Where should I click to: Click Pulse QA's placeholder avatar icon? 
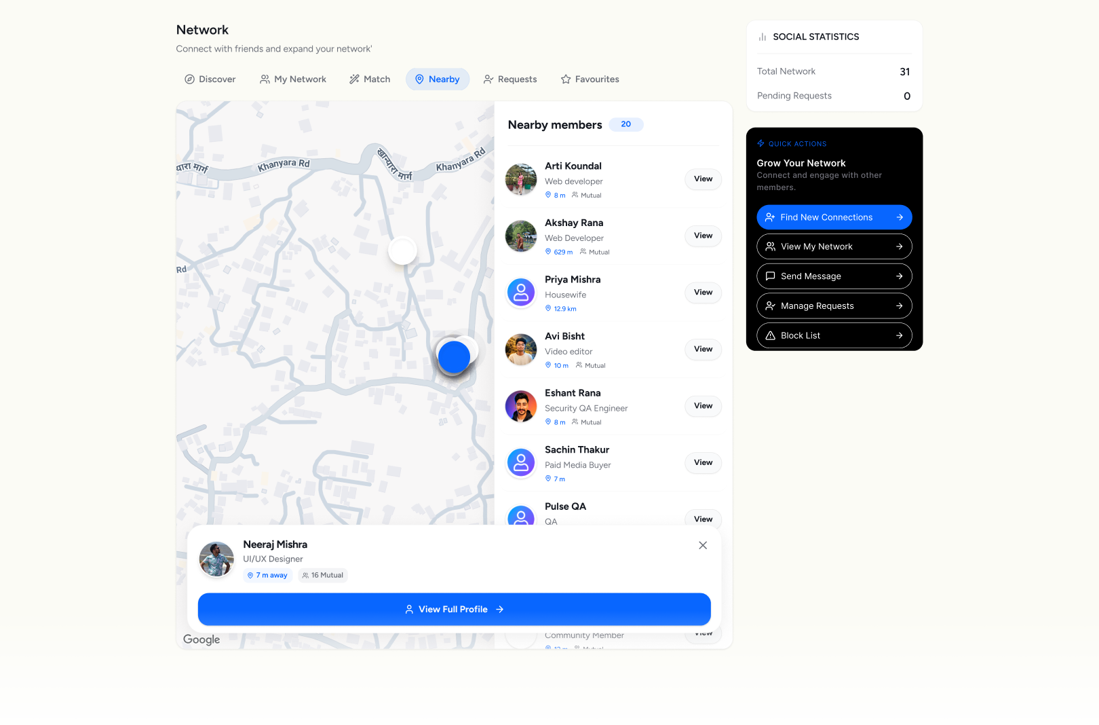[521, 516]
